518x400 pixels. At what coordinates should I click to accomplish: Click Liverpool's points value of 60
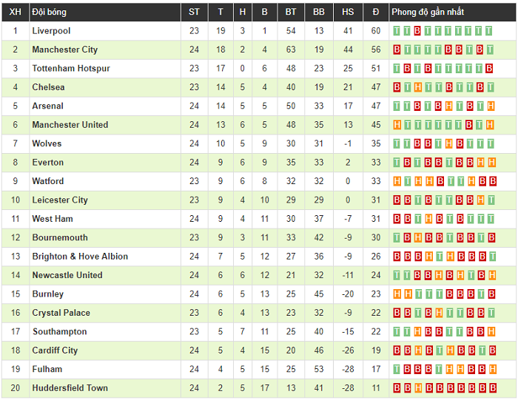coord(376,31)
